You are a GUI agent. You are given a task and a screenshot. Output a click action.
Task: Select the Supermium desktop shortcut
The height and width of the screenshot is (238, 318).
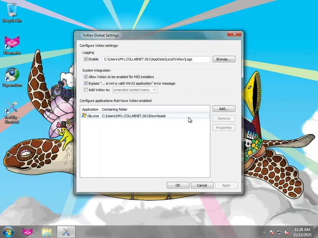12,77
